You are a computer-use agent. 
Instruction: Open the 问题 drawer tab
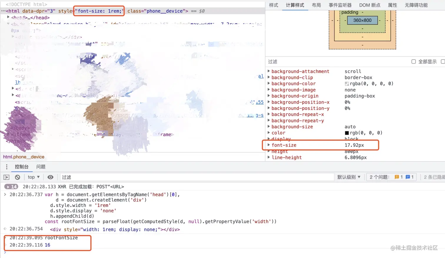41,167
